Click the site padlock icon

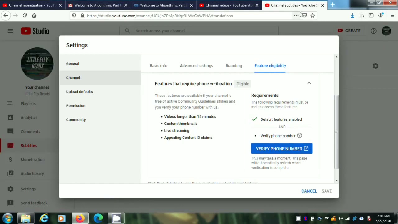click(82, 16)
